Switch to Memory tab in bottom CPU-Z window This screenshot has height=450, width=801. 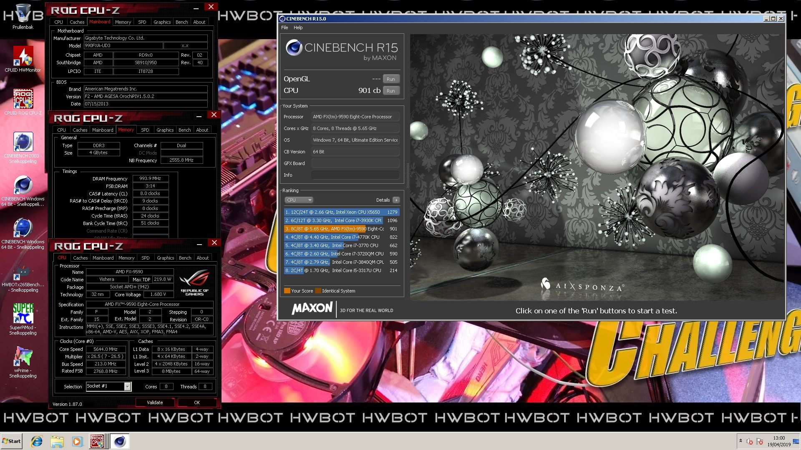point(126,258)
